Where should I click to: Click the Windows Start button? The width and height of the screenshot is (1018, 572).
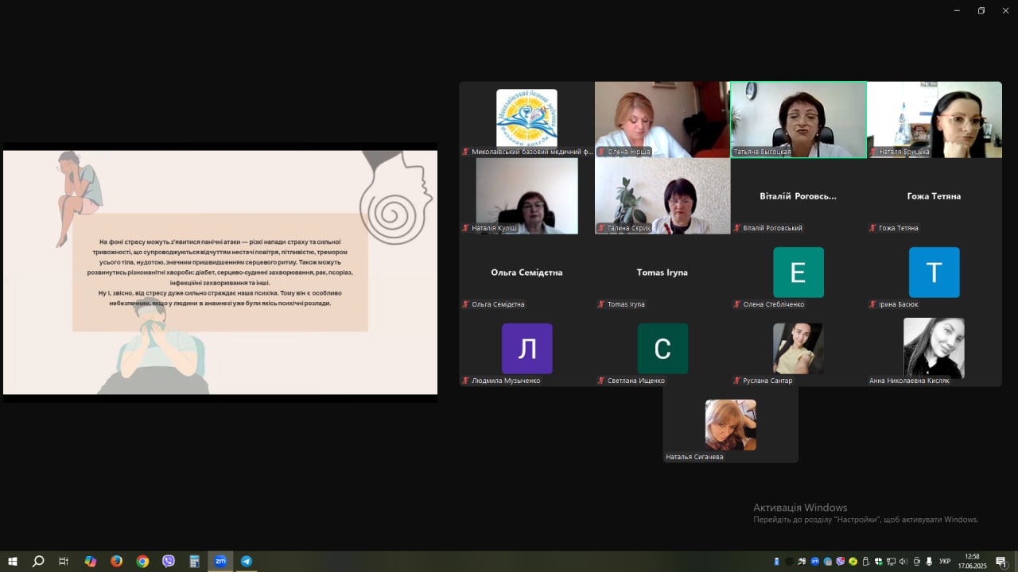pos(13,561)
